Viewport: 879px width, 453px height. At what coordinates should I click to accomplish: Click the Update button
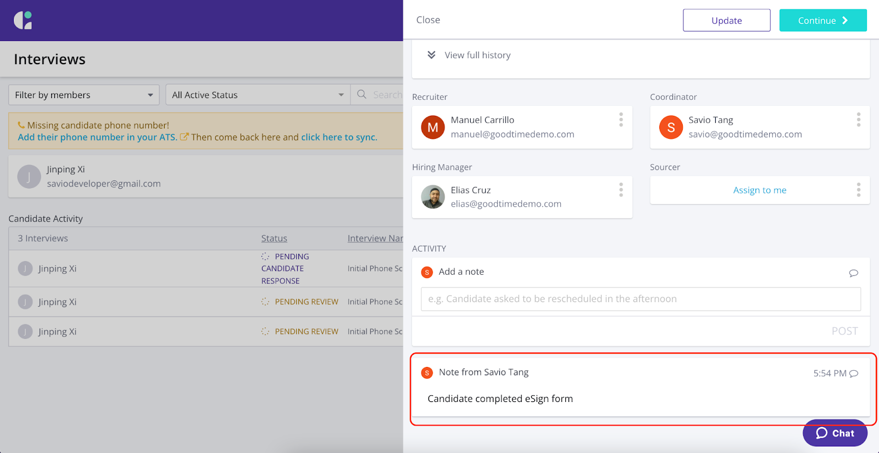[726, 20]
